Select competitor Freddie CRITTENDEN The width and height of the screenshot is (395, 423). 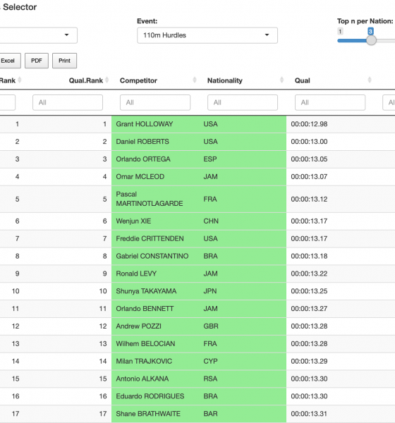point(150,239)
